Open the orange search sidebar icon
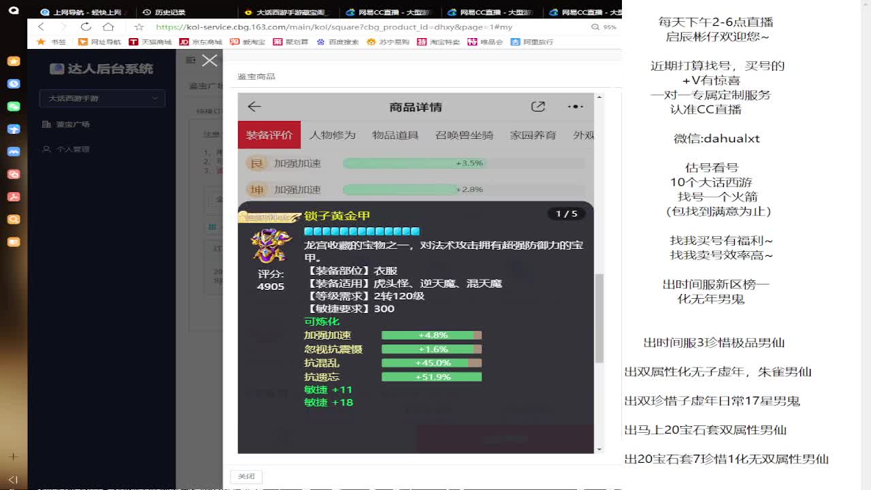The image size is (871, 490). (14, 219)
